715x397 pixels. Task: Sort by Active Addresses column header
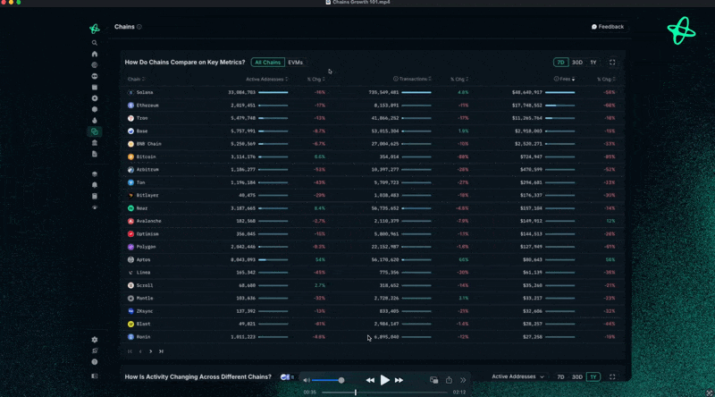tap(266, 80)
